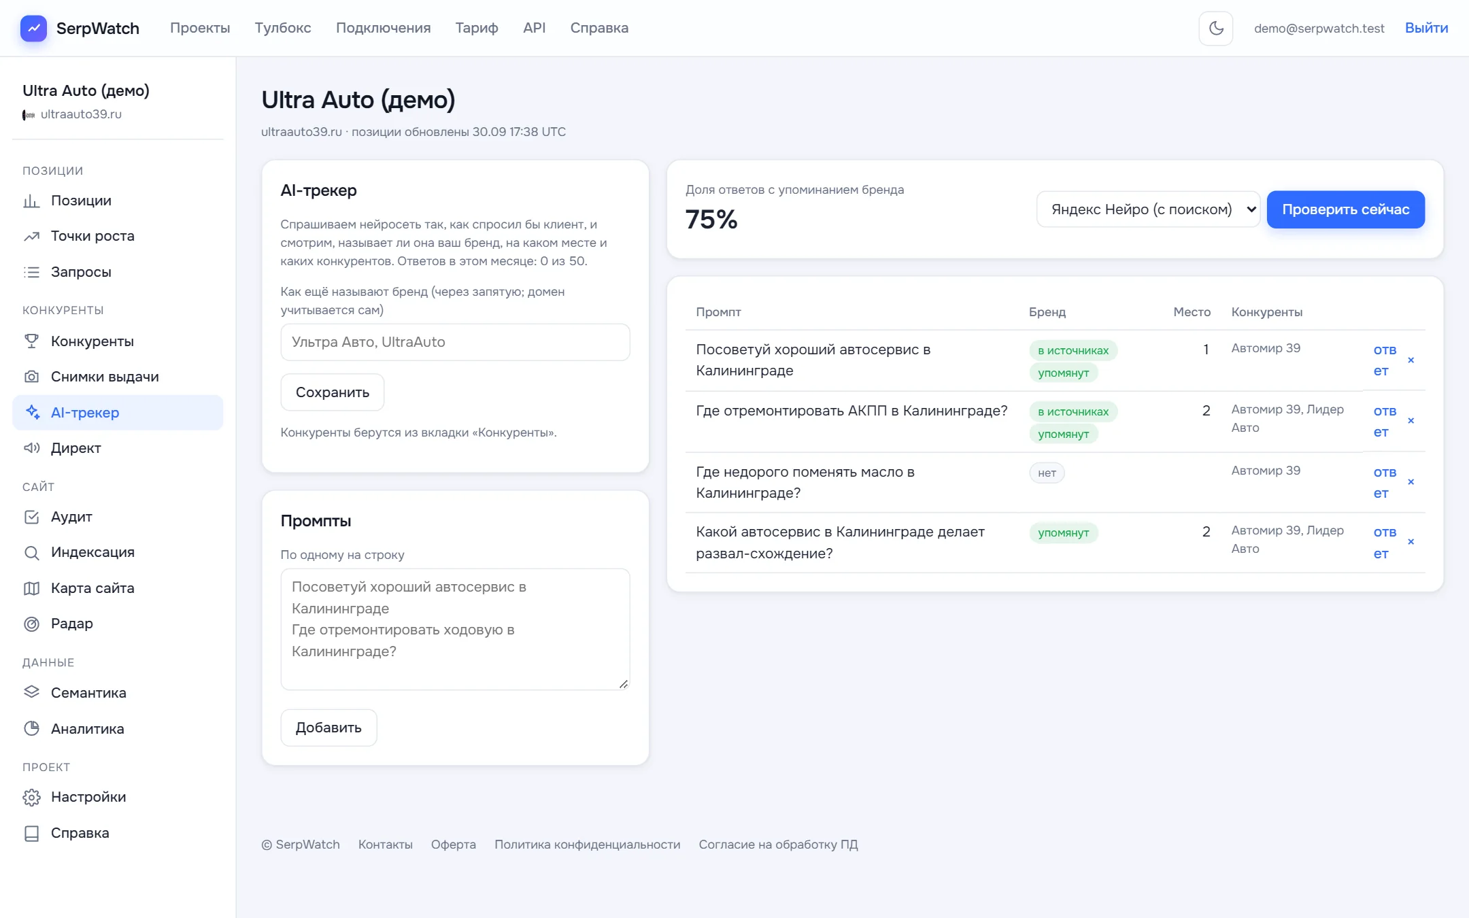Image resolution: width=1469 pixels, height=918 pixels.
Task: Open Политика конфиденциальности footer link
Action: [587, 845]
